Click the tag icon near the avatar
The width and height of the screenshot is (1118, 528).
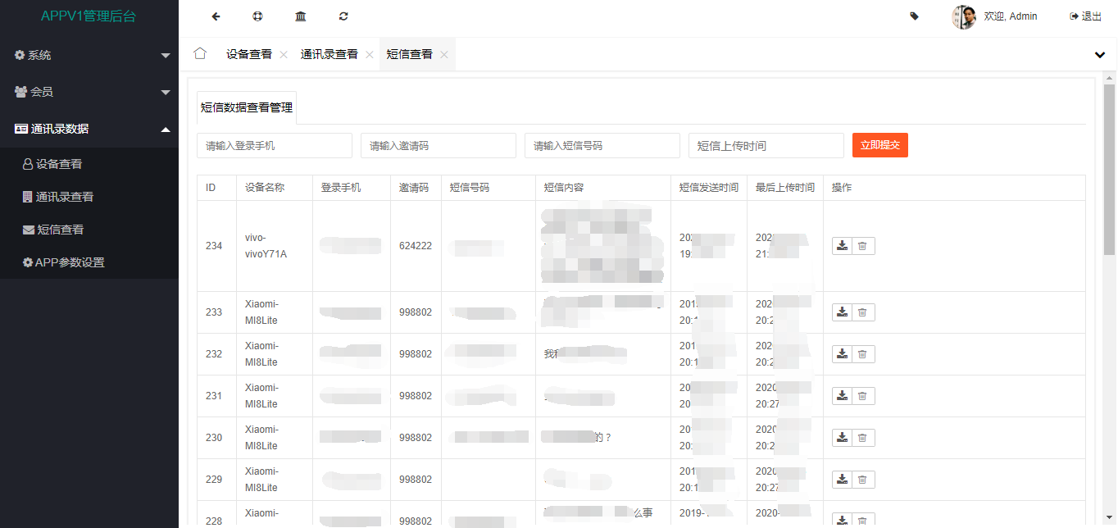pyautogui.click(x=915, y=16)
